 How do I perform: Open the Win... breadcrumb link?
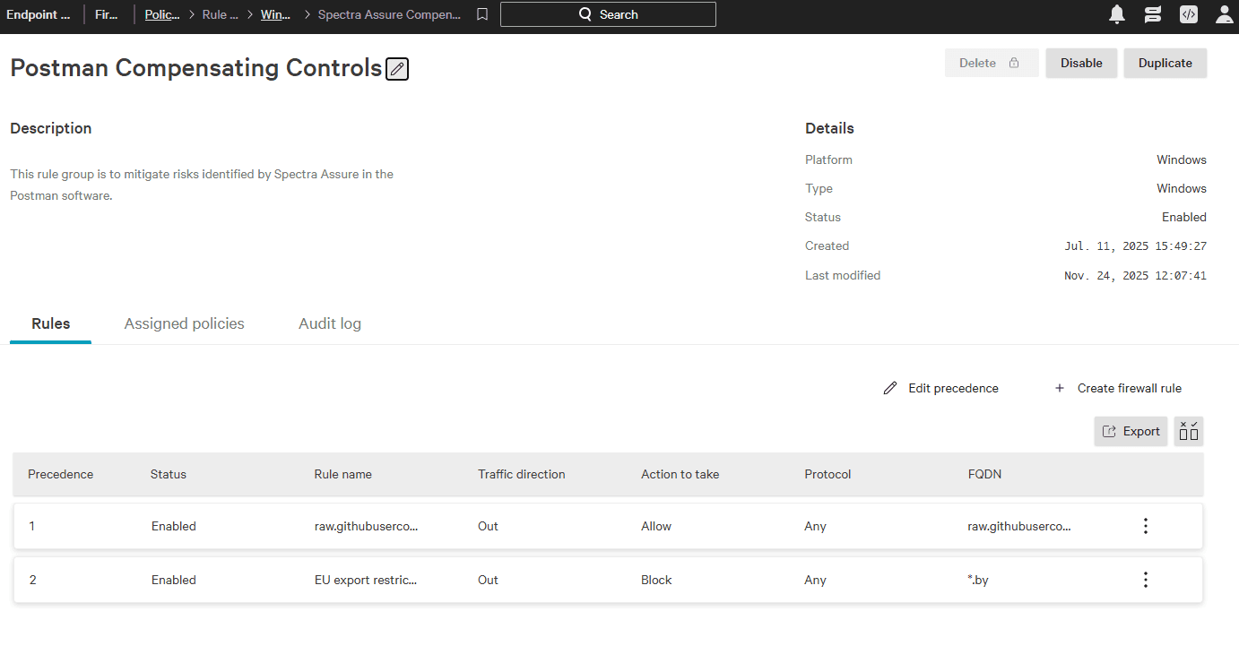[x=275, y=14]
